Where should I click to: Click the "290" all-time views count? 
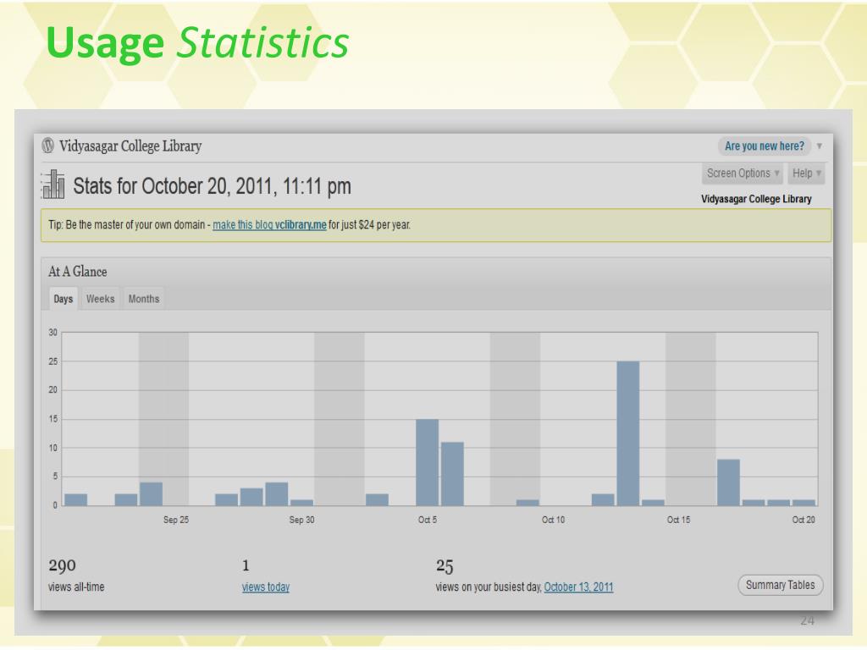coord(62,565)
